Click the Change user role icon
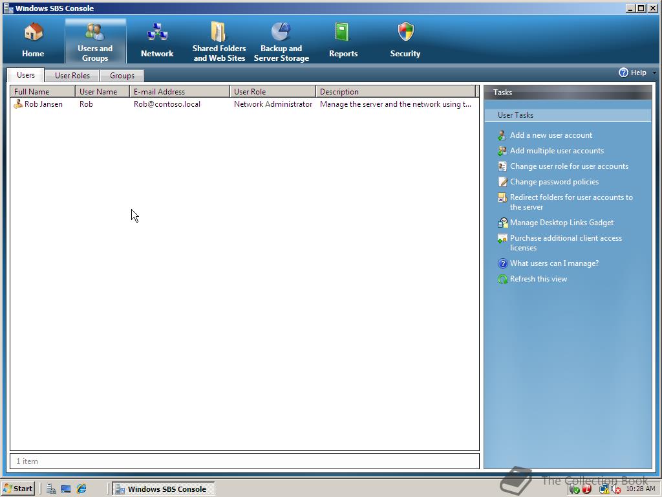 coord(502,166)
